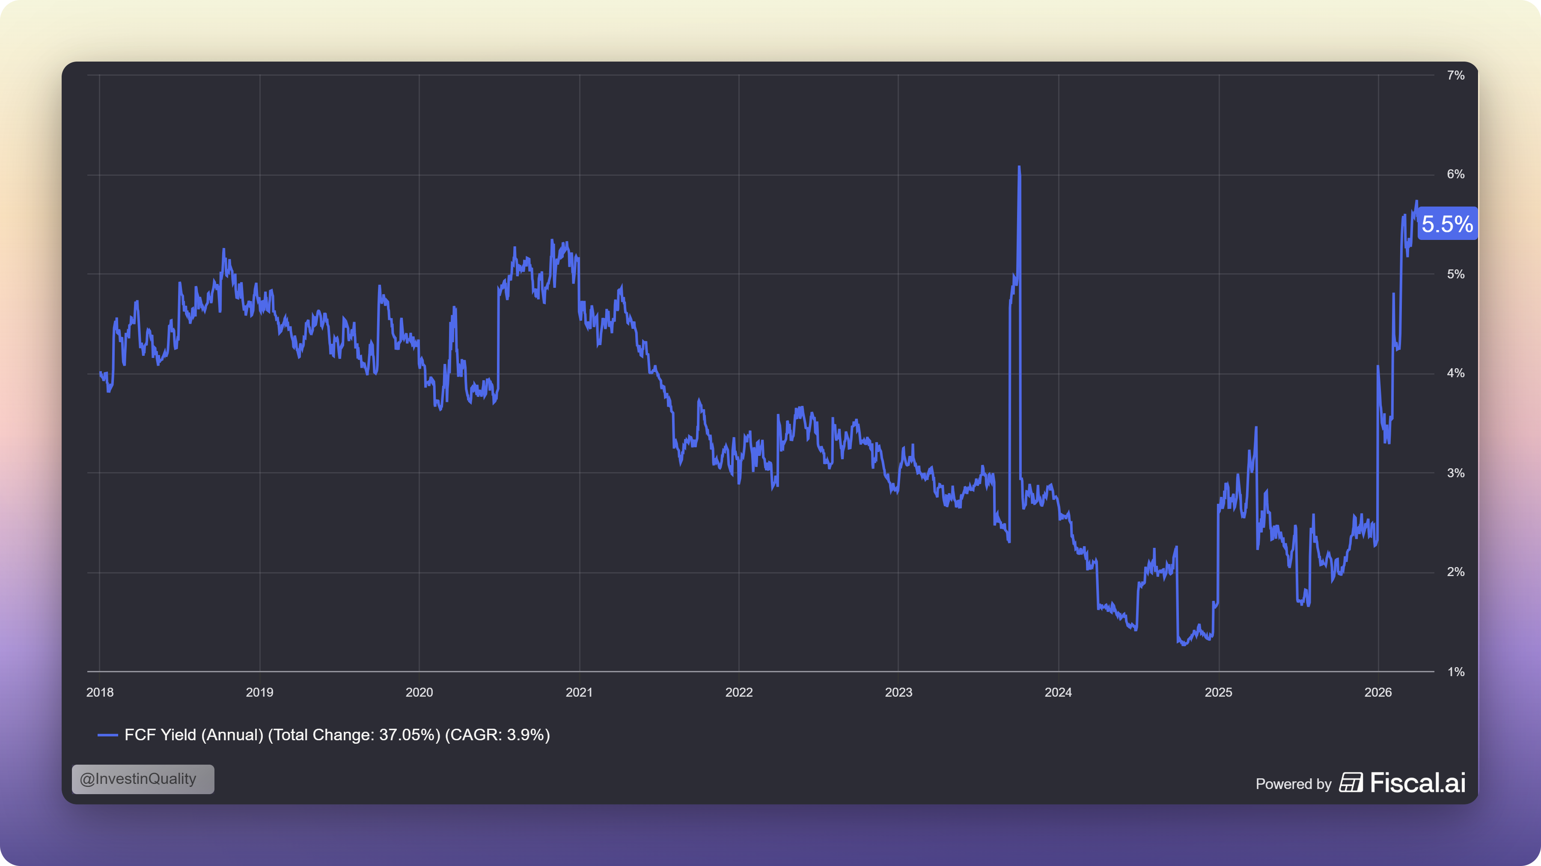Image resolution: width=1541 pixels, height=866 pixels.
Task: Click the 2023 x-axis year label
Action: 898,692
